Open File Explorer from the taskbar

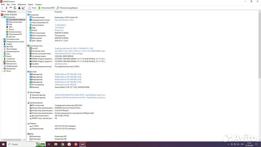tap(56, 144)
